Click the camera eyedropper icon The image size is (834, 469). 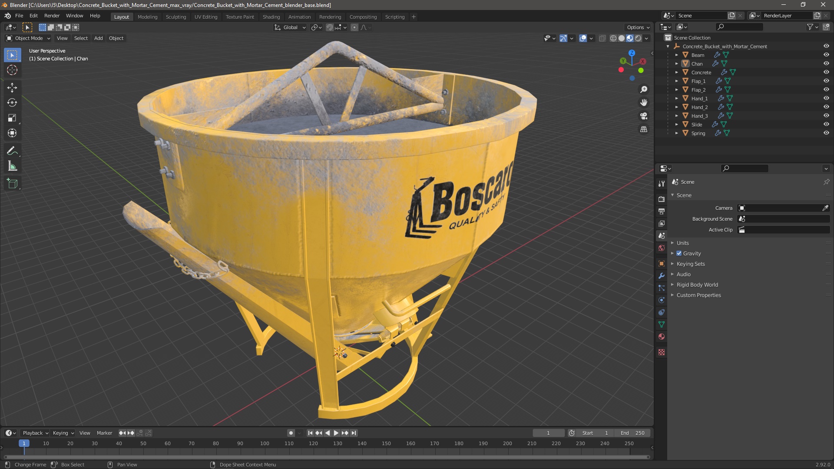point(825,208)
